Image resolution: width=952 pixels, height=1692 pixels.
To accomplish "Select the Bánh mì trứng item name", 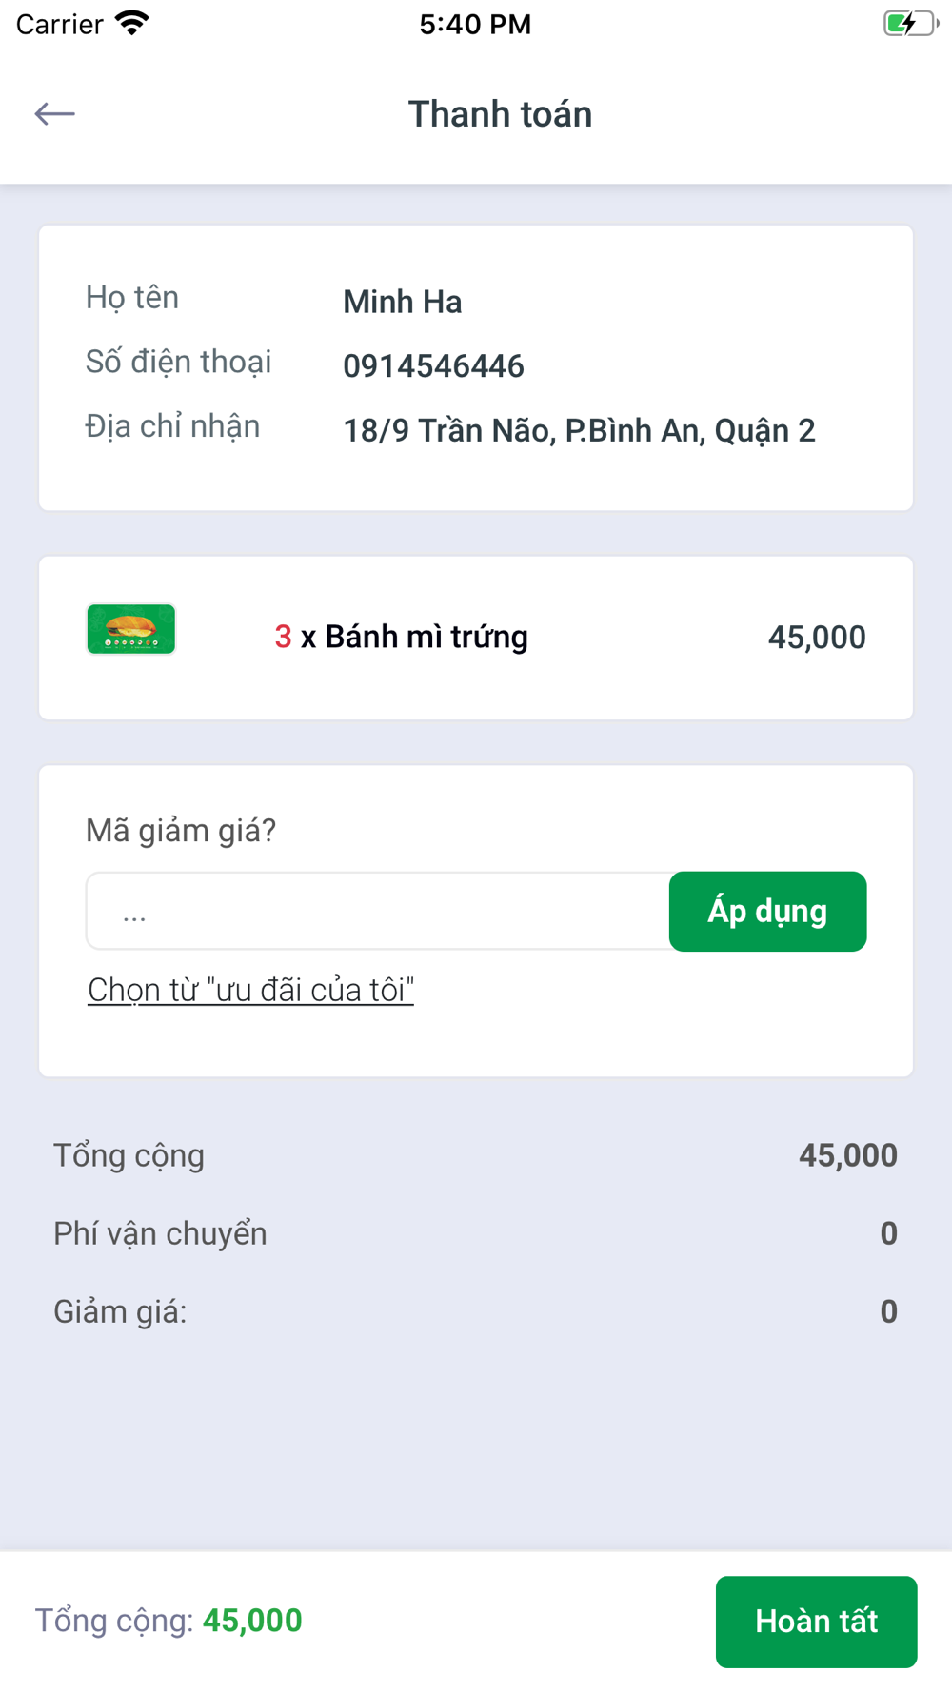I will [426, 638].
